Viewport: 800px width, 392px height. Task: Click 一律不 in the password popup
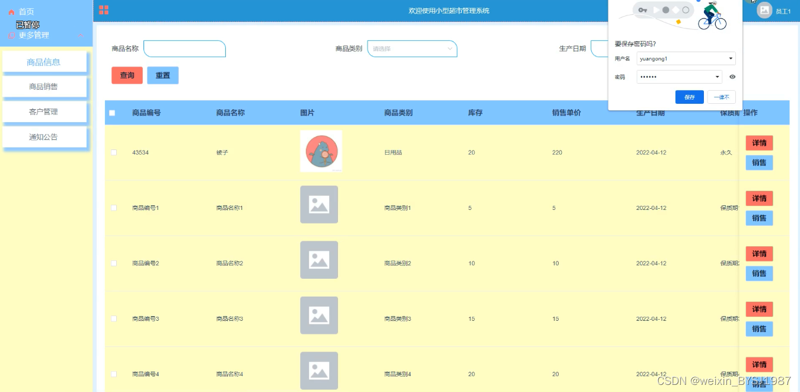(722, 97)
